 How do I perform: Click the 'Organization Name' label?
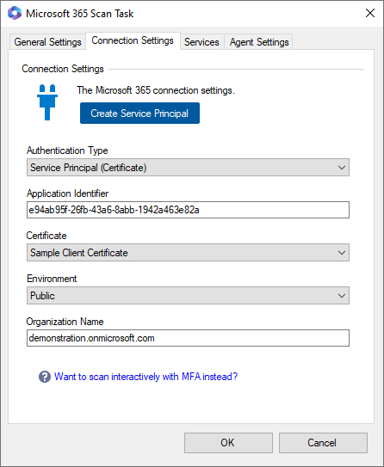tap(65, 322)
